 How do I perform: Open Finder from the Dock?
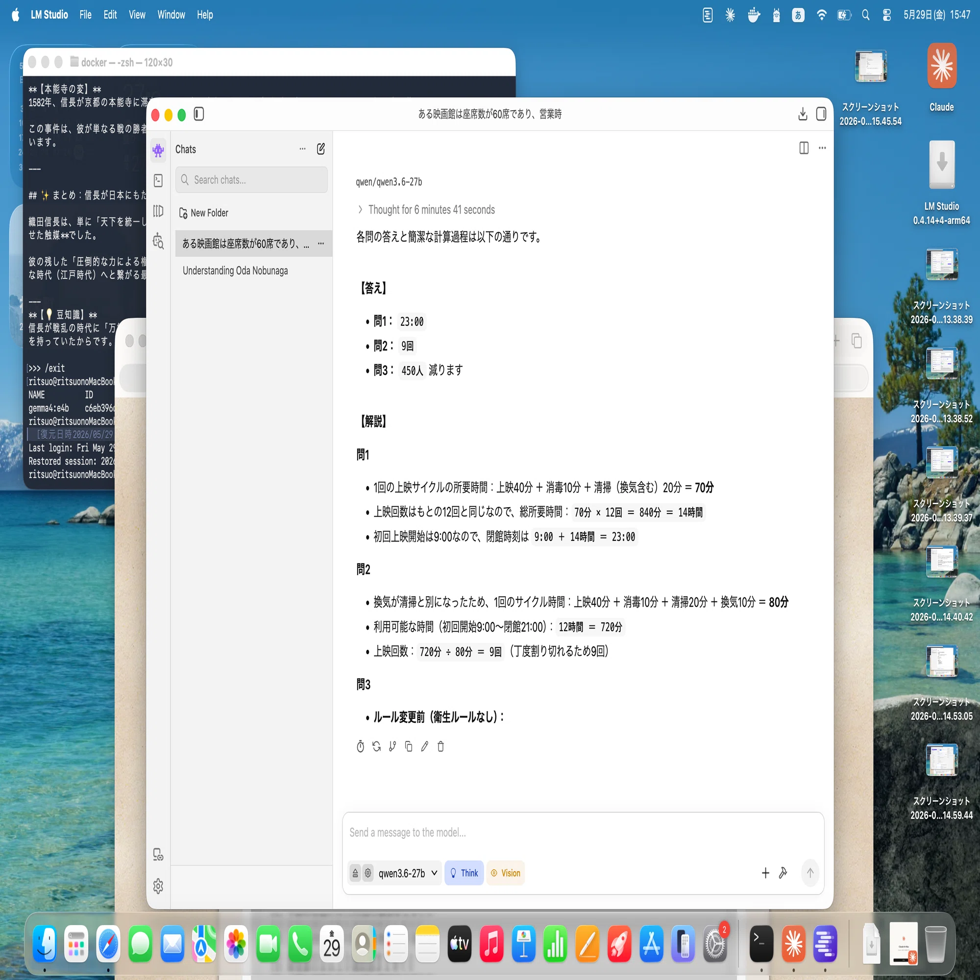point(45,944)
